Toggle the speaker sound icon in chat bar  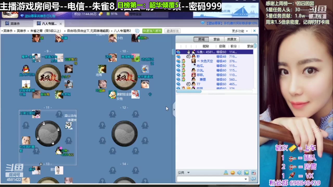(239, 172)
